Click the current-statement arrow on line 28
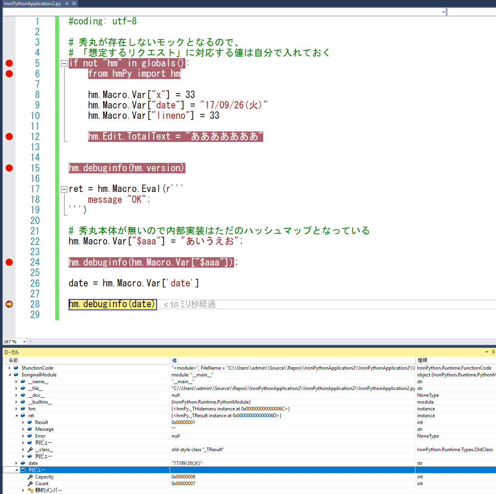Viewport: 496px width, 494px height. click(x=9, y=304)
